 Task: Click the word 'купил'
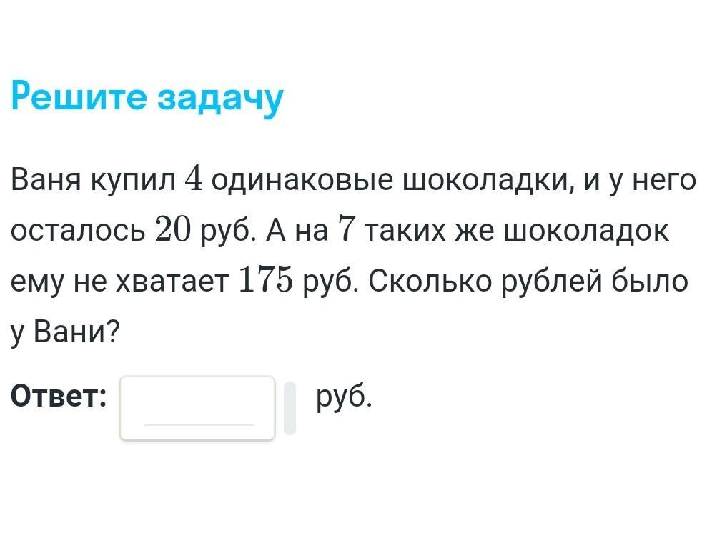pos(133,180)
